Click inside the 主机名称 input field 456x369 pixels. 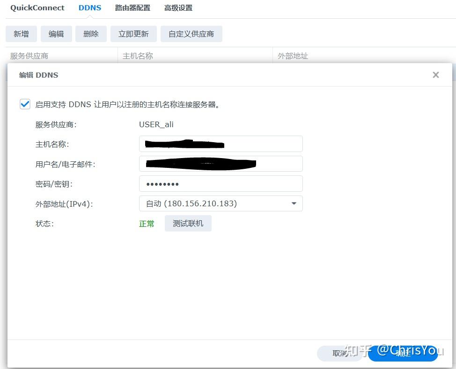click(x=221, y=144)
